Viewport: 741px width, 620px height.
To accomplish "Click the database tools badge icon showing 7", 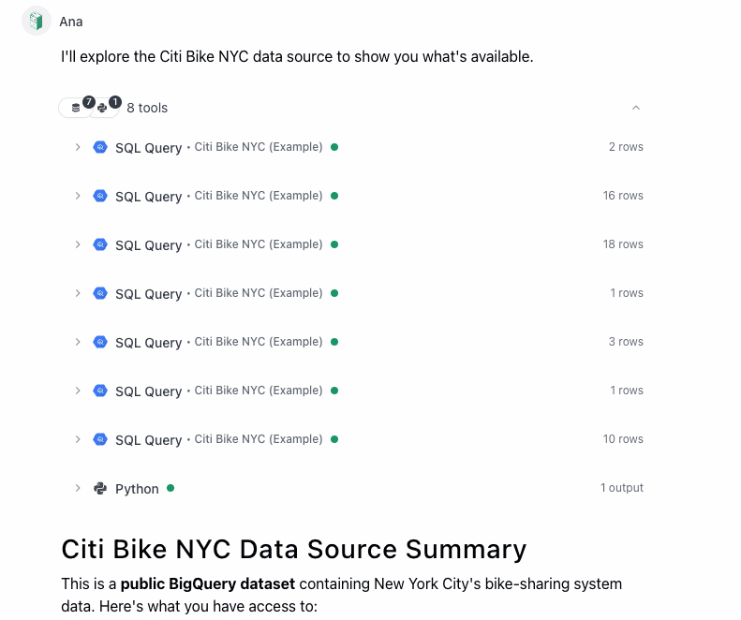I will (76, 108).
